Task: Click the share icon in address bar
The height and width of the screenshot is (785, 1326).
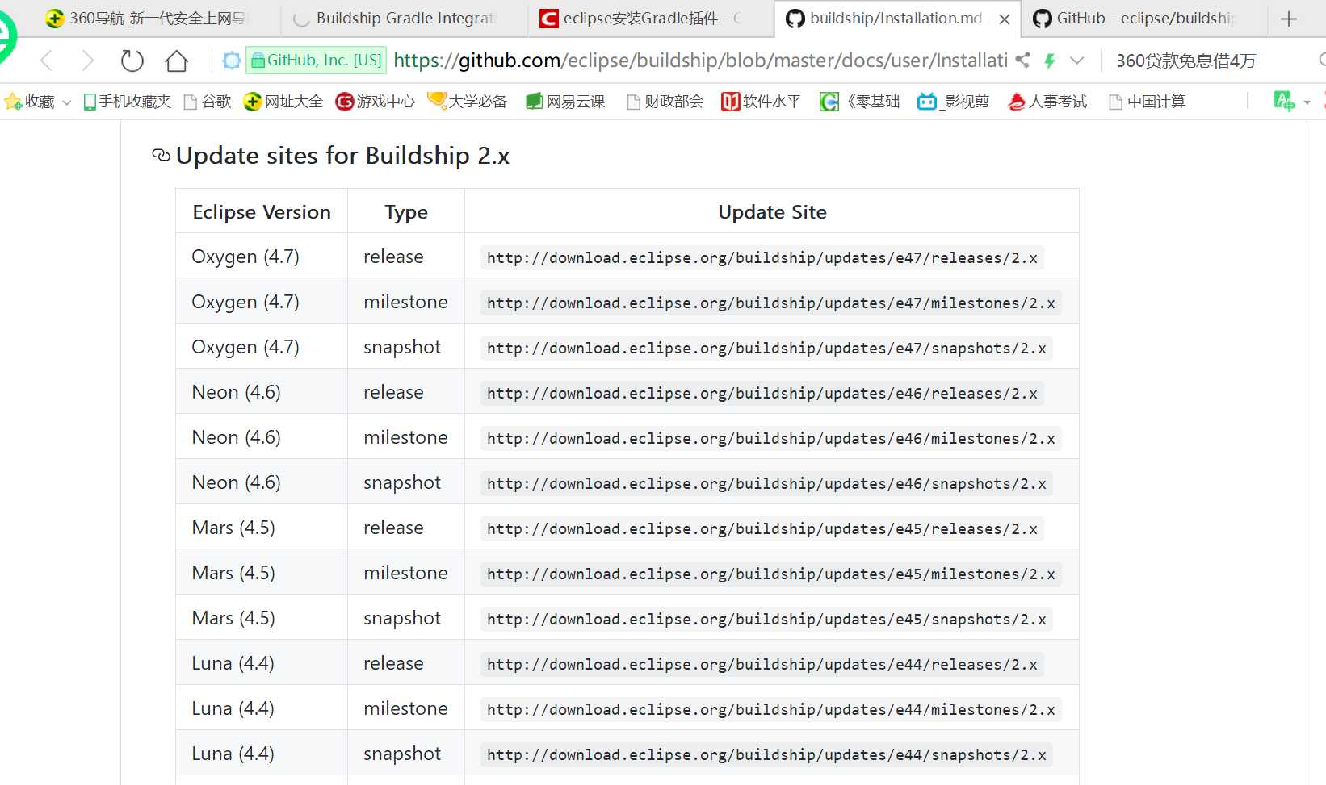Action: click(x=1022, y=60)
